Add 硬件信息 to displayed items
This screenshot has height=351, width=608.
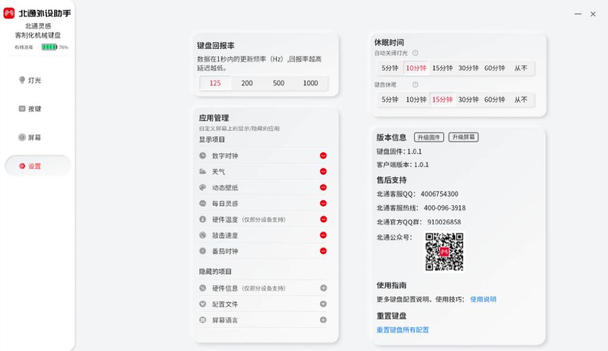tap(323, 288)
